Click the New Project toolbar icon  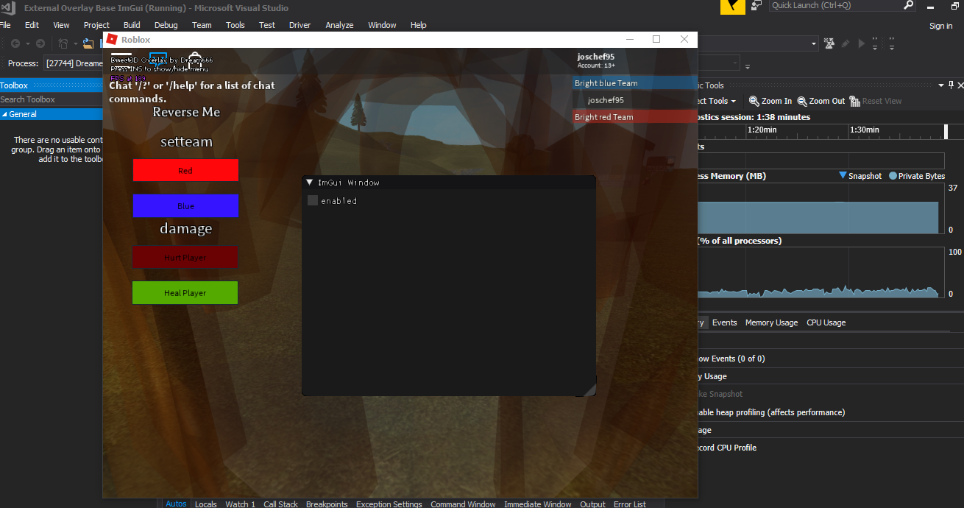pyautogui.click(x=63, y=43)
